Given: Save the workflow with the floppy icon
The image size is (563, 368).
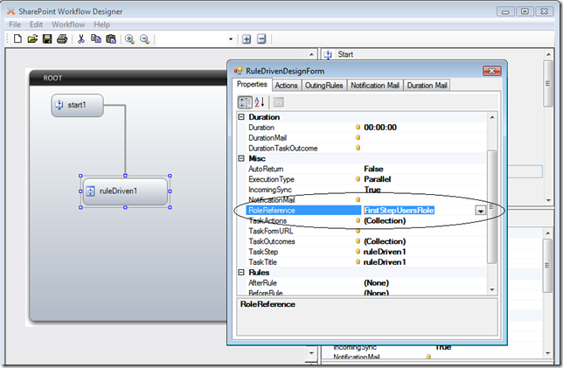Looking at the screenshot, I should 47,38.
